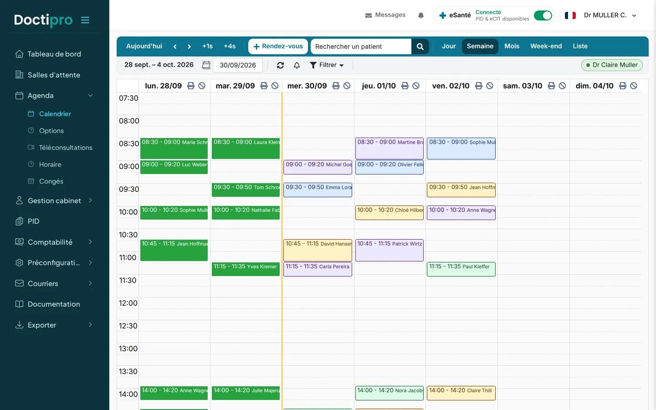
Task: Open the date picker calendar icon
Action: coord(206,65)
